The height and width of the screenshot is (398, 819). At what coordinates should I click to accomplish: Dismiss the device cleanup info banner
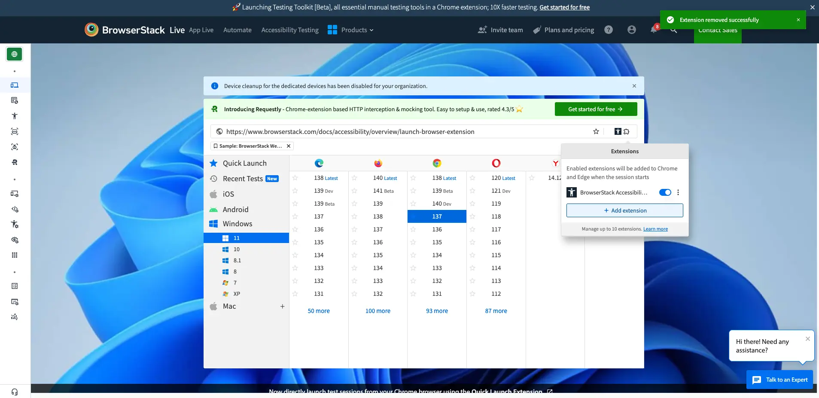pos(634,86)
